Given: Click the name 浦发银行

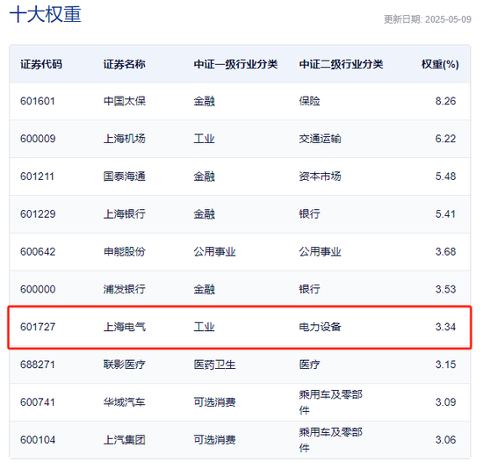Looking at the screenshot, I should [x=125, y=289].
